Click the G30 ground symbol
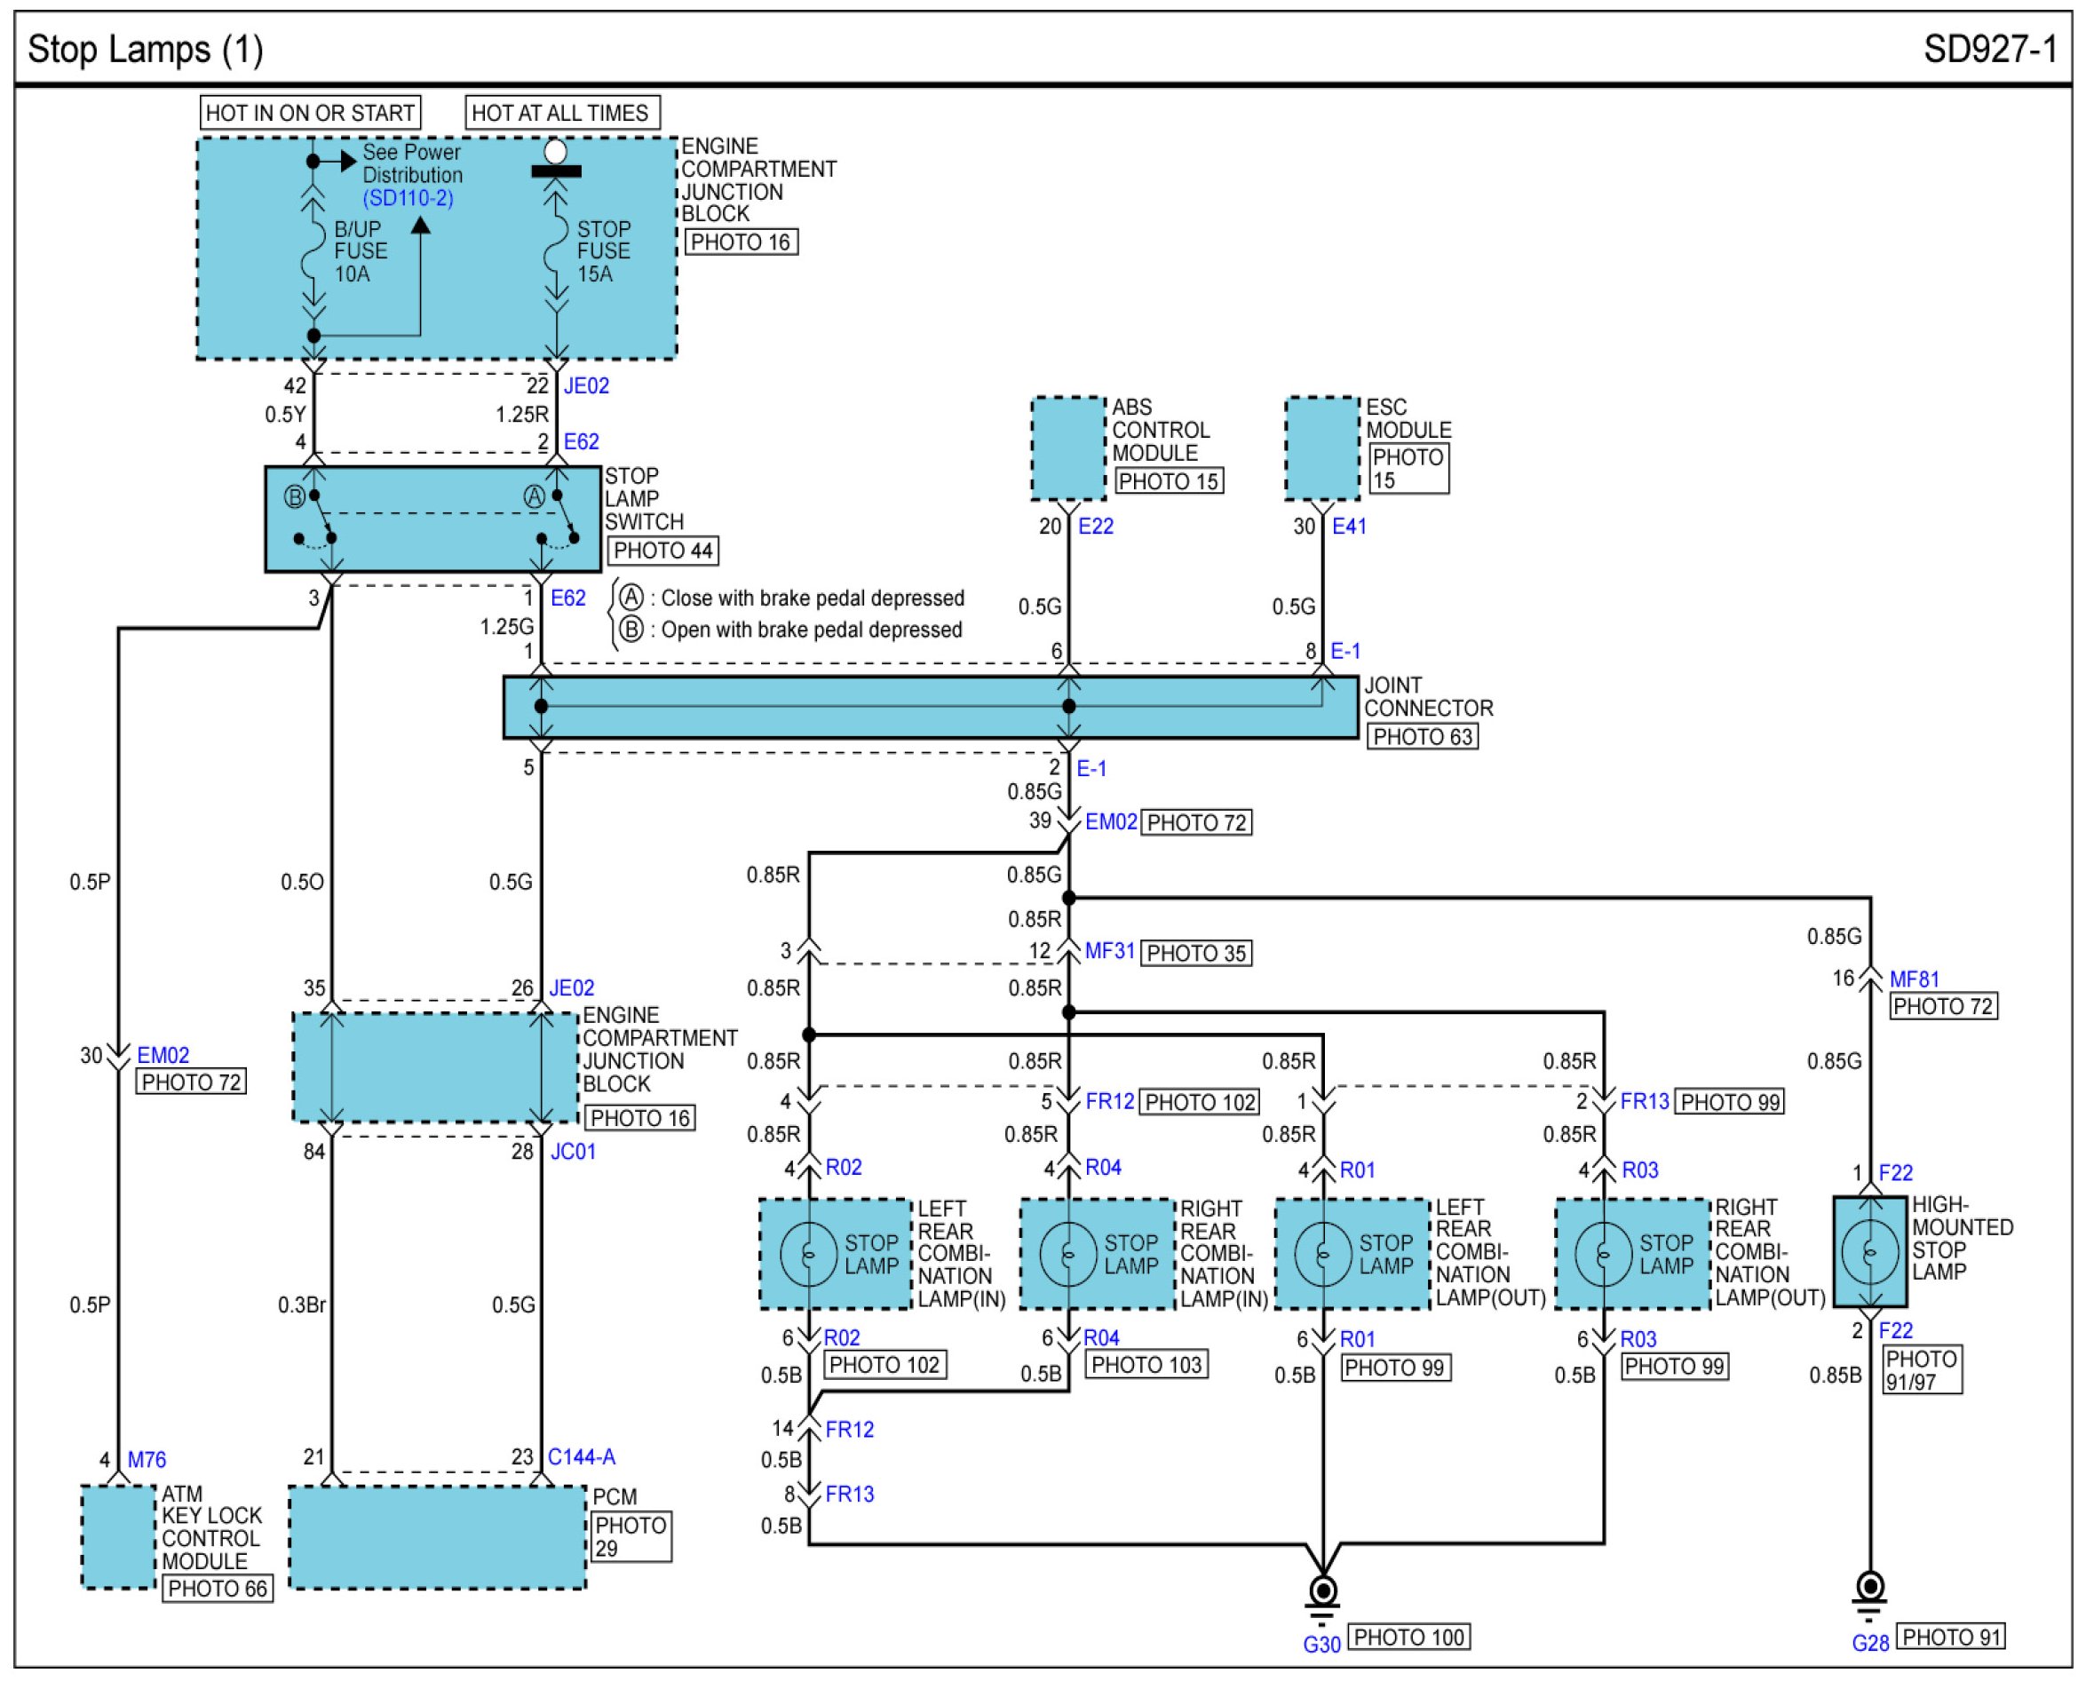Screen dimensions: 2086x1681 pyautogui.click(x=1323, y=1595)
